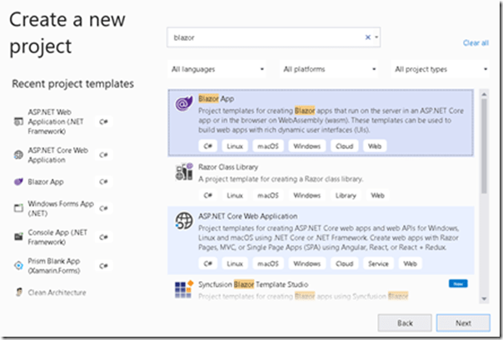
Task: Select recent Windows Forms App icon
Action: point(17,207)
